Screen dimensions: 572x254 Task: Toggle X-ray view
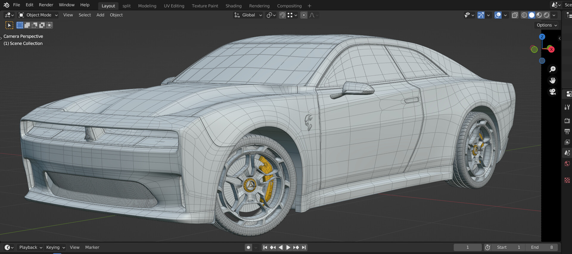pos(515,15)
